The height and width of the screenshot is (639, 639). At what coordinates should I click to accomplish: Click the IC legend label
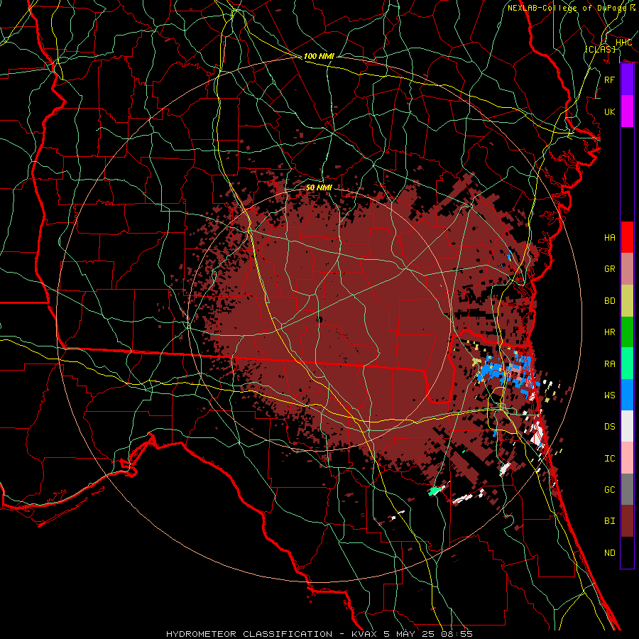[609, 459]
